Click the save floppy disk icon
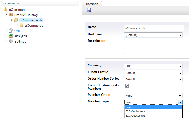The image size is (189, 131). (89, 10)
